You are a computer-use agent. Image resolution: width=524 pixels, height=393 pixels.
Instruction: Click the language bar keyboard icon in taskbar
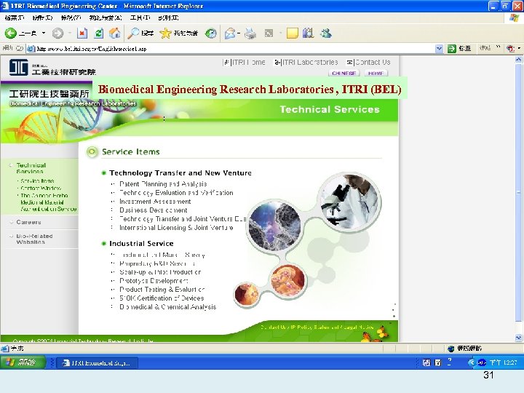pyautogui.click(x=426, y=362)
